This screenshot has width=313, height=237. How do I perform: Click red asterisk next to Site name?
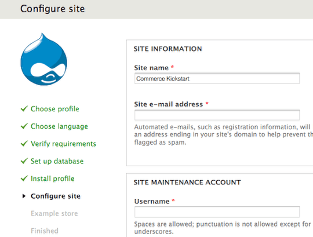(173, 67)
